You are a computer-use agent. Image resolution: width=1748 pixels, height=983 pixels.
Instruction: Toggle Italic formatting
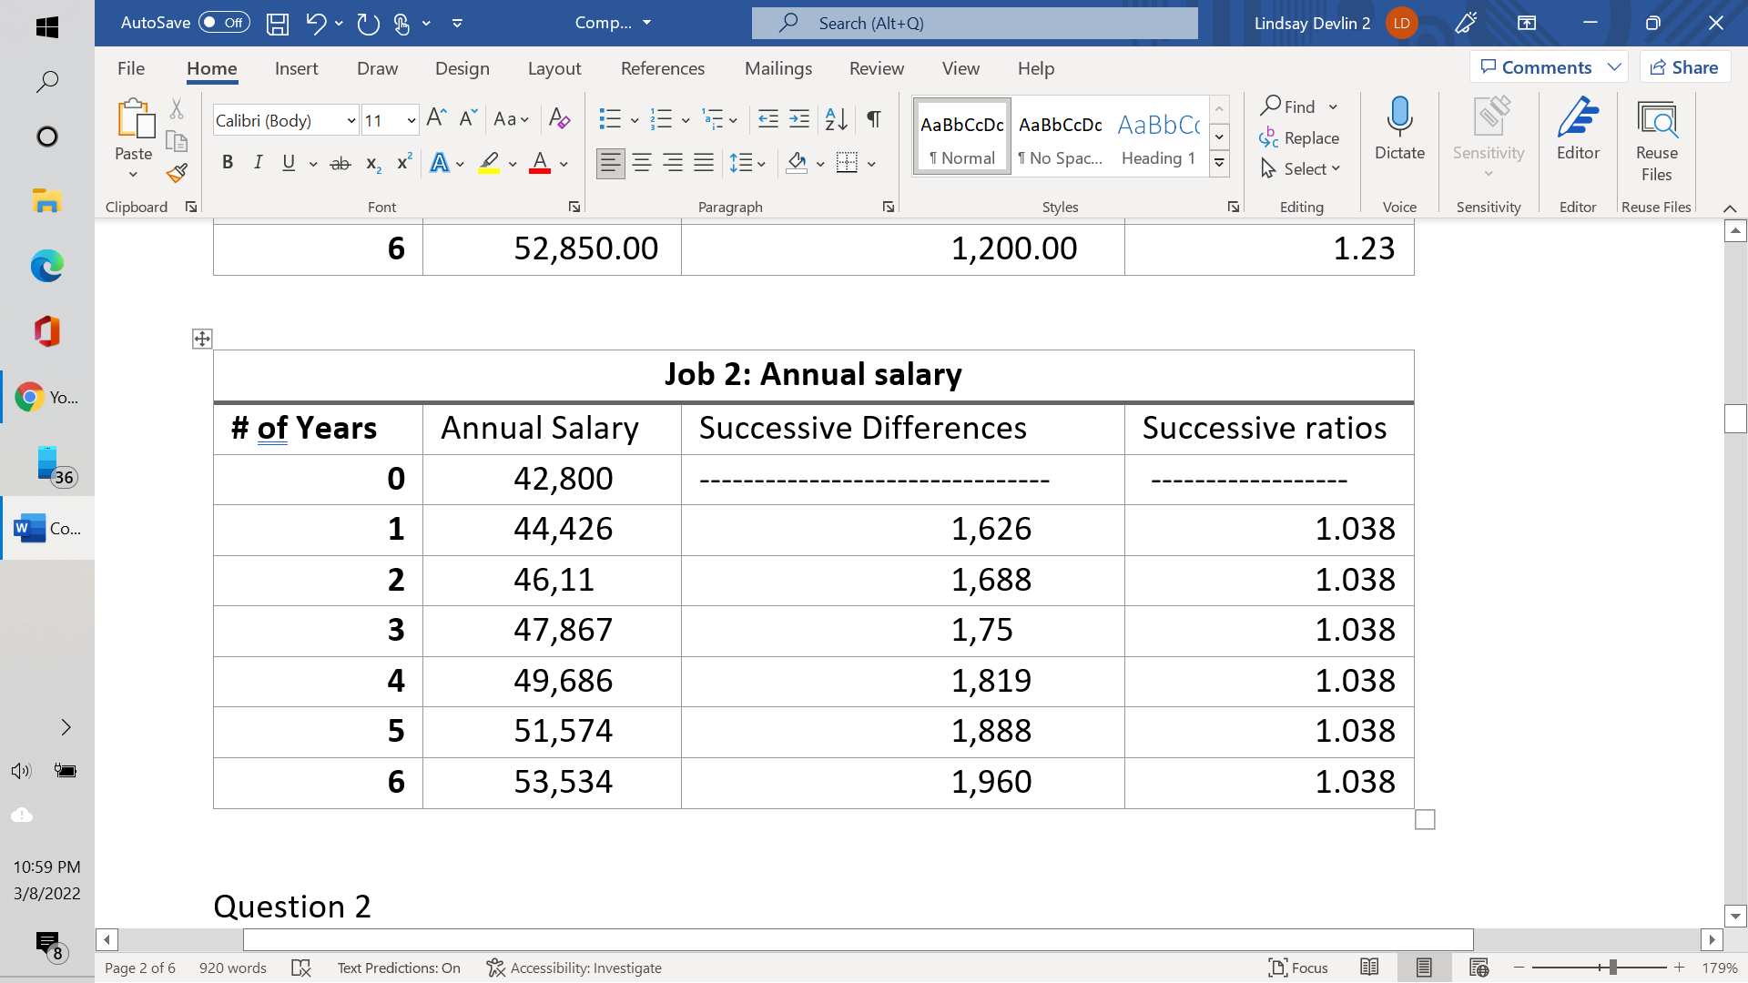(258, 162)
